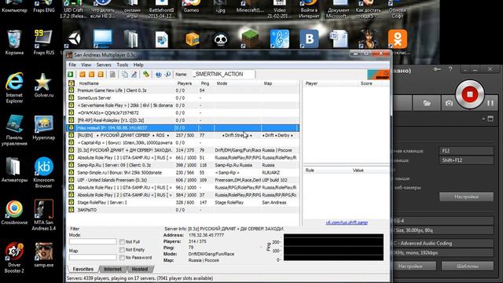Click the Map filter input field
Image resolution: width=503 pixels, height=283 pixels.
pos(93,257)
